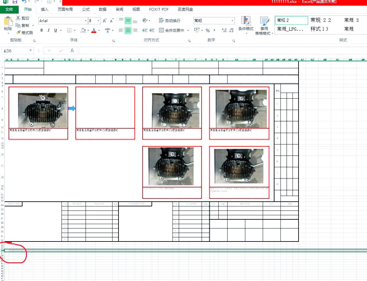Click the Increase Indent icon

coord(152,30)
